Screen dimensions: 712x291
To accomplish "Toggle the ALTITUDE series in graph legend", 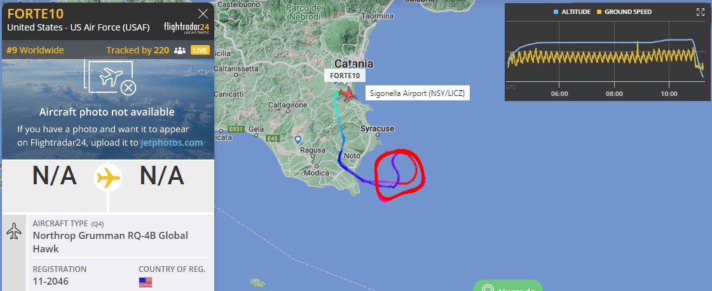I will 572,12.
